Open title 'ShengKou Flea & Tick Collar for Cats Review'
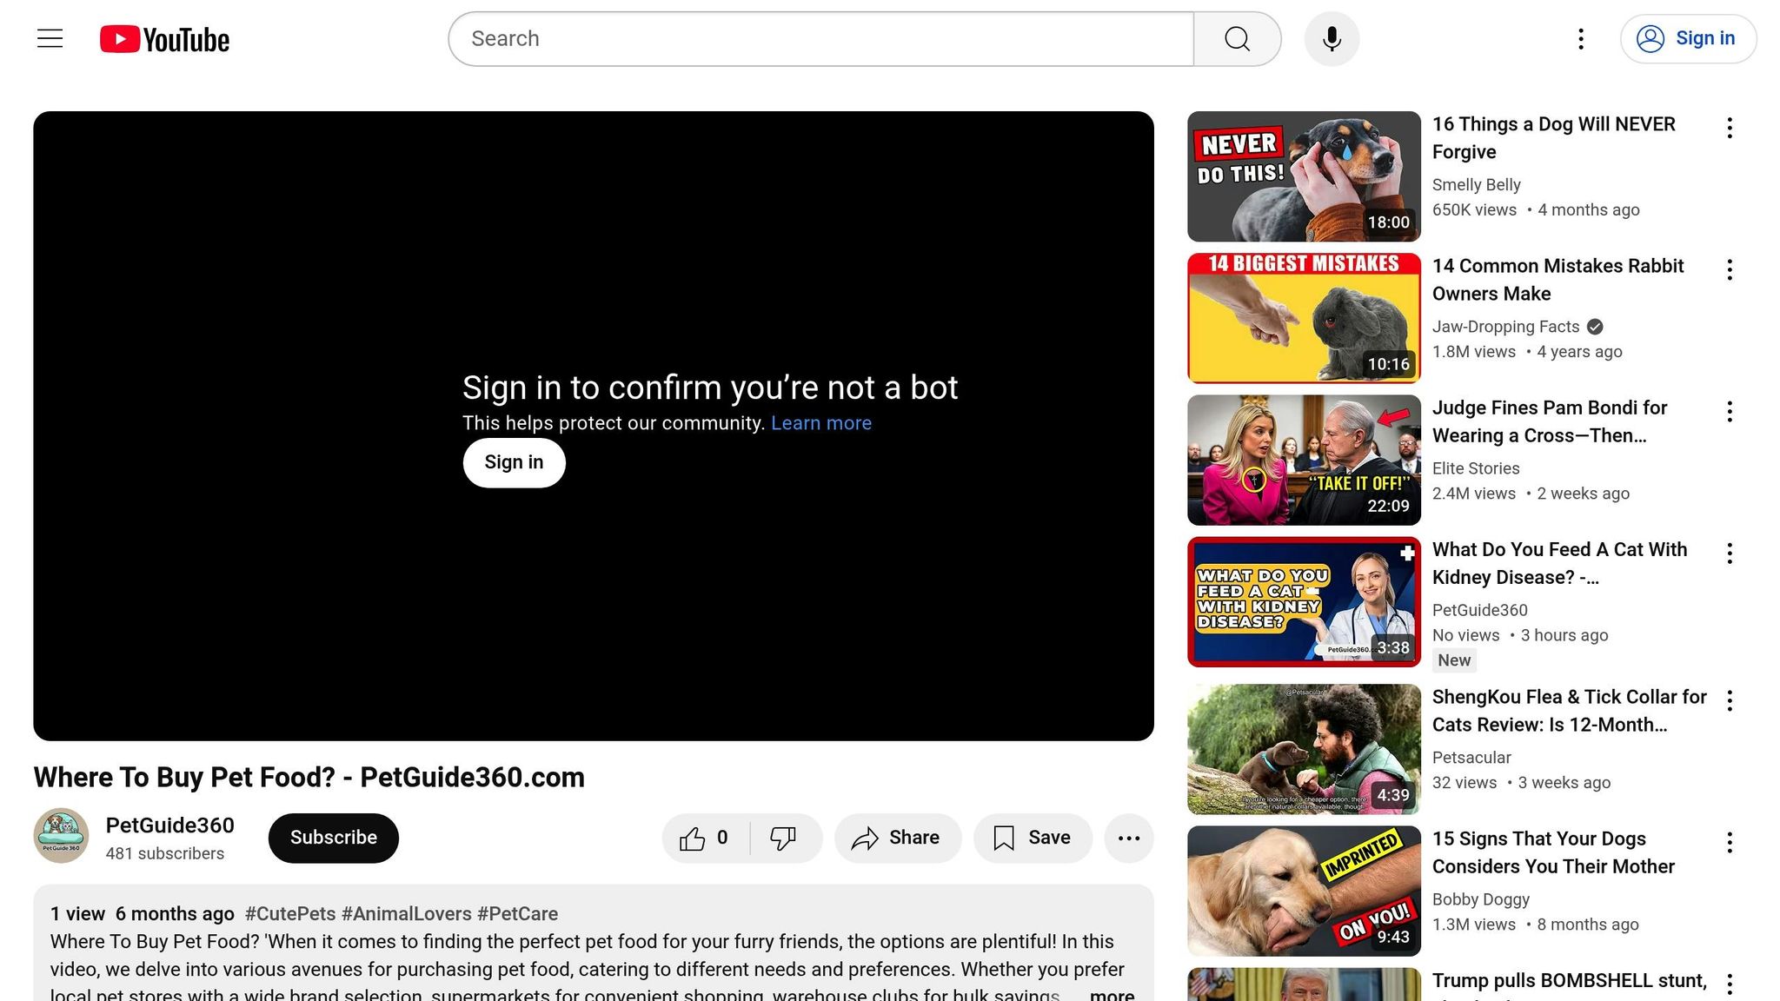Image resolution: width=1780 pixels, height=1001 pixels. [x=1569, y=711]
